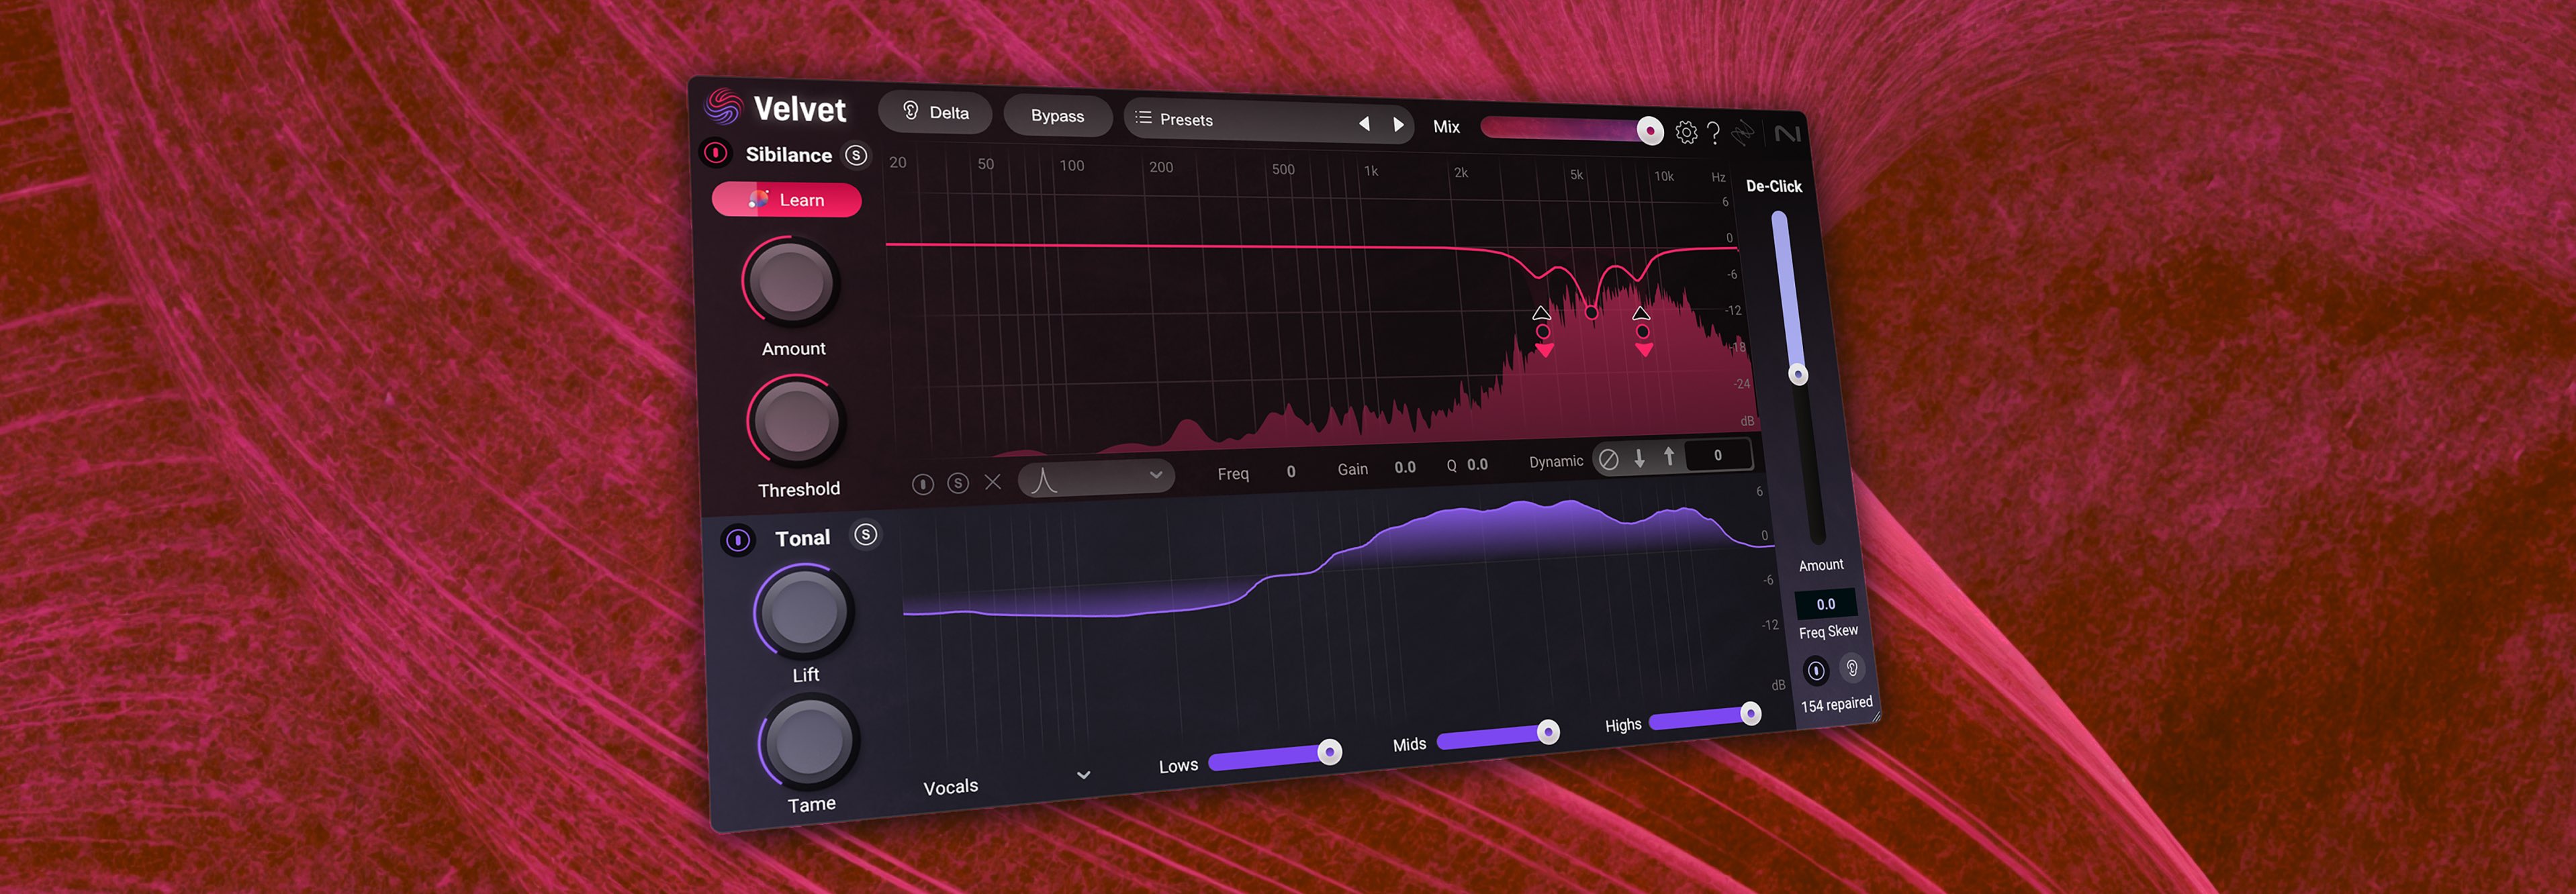Screen dimensions: 2576x894
Task: Toggle Tonal module power
Action: [x=737, y=540]
